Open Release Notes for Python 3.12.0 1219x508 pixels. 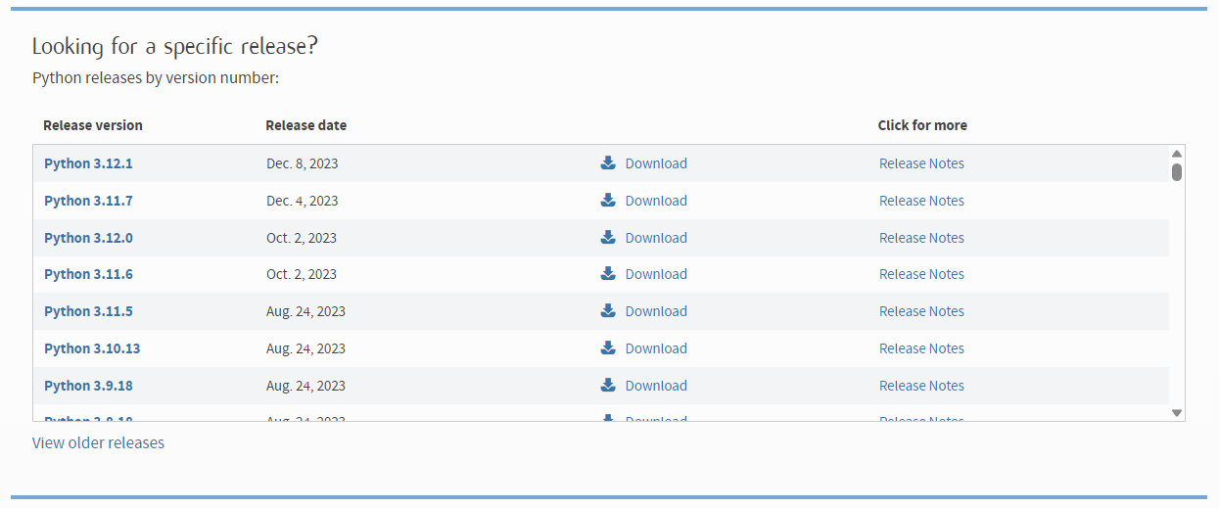tap(921, 238)
